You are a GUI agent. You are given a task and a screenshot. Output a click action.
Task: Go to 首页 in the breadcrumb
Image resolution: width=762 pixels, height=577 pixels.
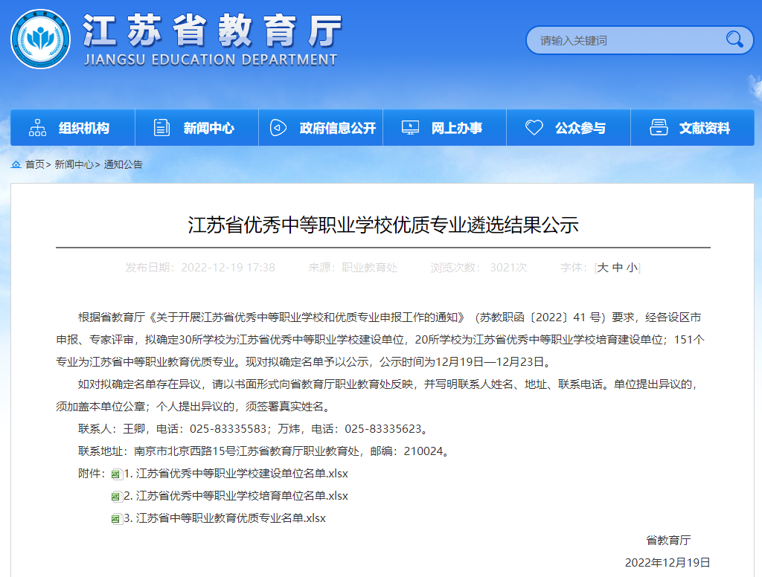[35, 164]
